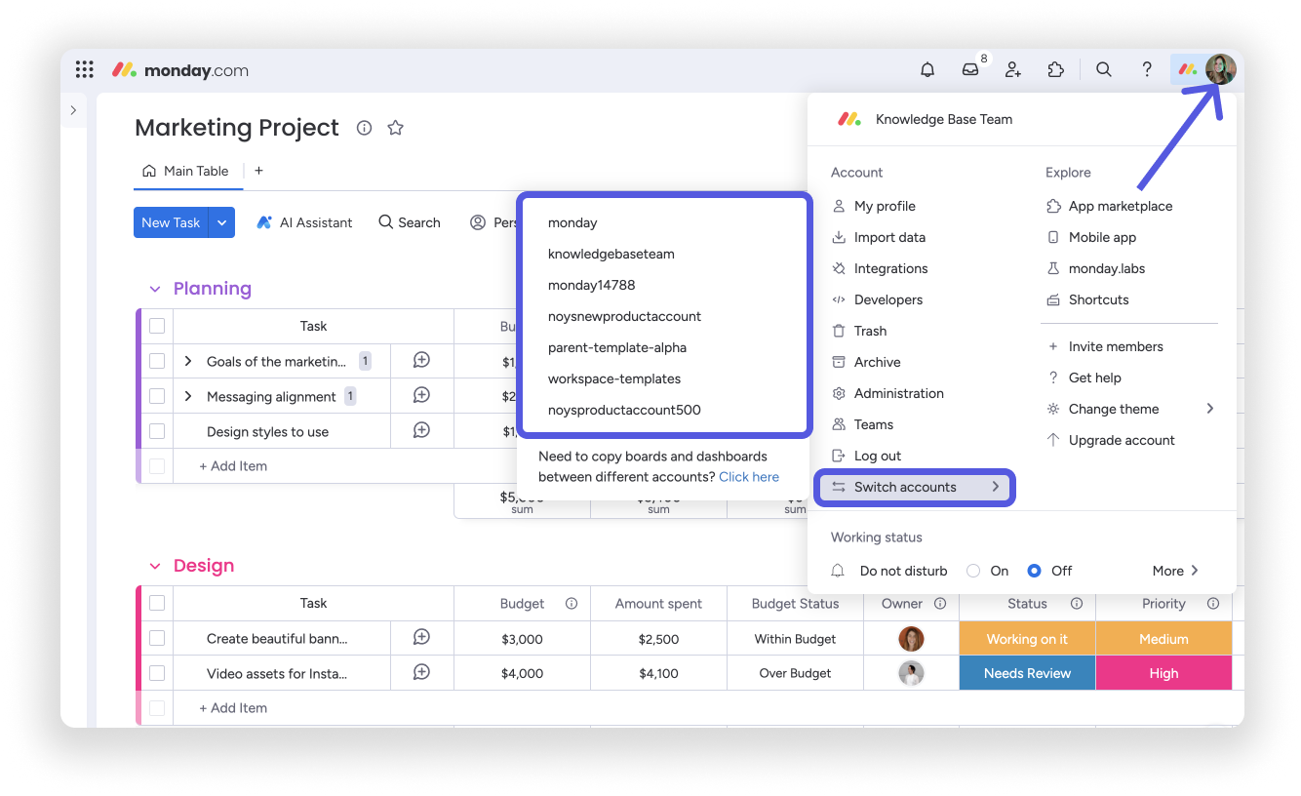Viewport: 1301px width, 796px height.
Task: Go to Administration settings
Action: 887,393
